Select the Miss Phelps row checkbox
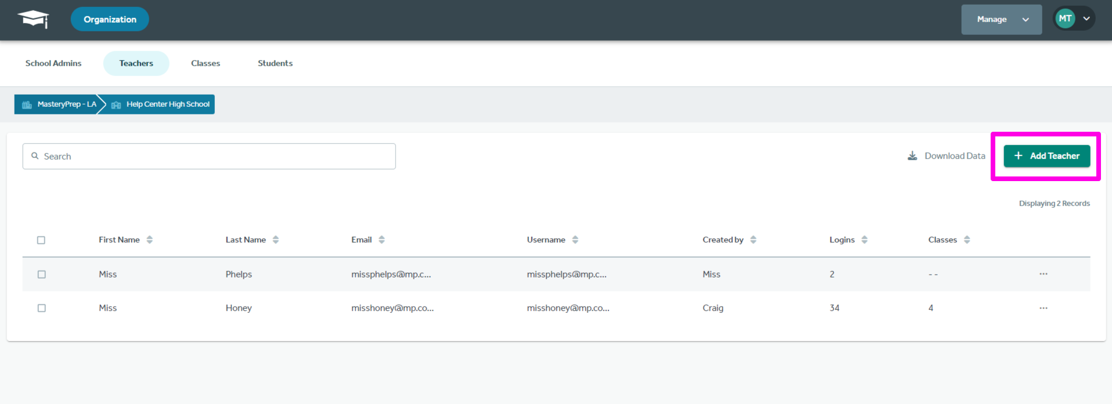The height and width of the screenshot is (404, 1112). pos(42,275)
